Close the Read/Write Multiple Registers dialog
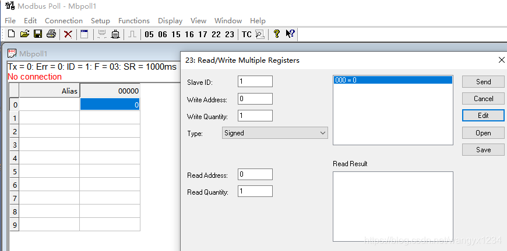 [501, 60]
